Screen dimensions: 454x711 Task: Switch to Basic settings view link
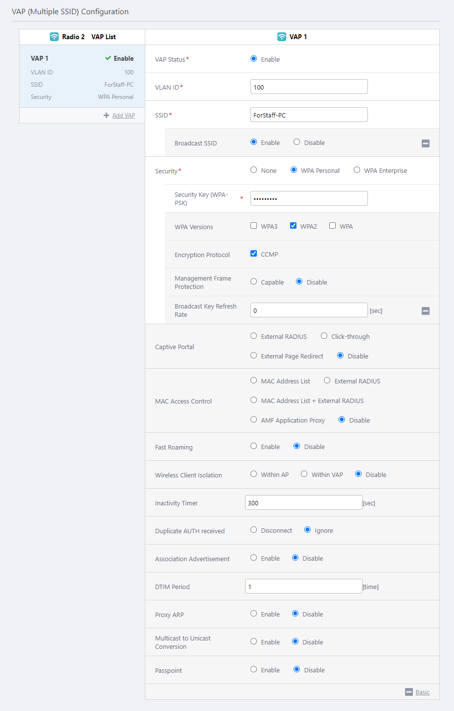pyautogui.click(x=422, y=692)
